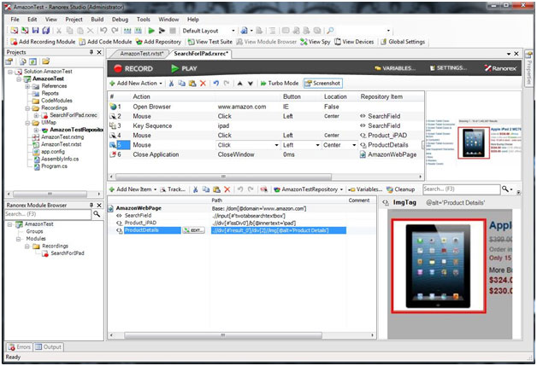Open Global Settings

[x=403, y=42]
